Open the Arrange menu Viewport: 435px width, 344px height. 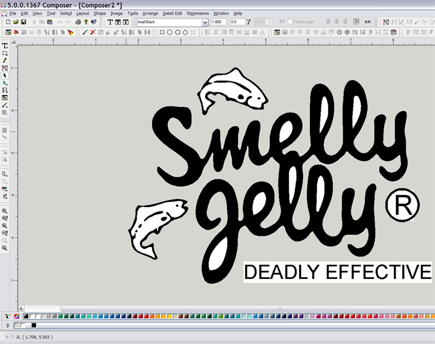click(x=150, y=13)
